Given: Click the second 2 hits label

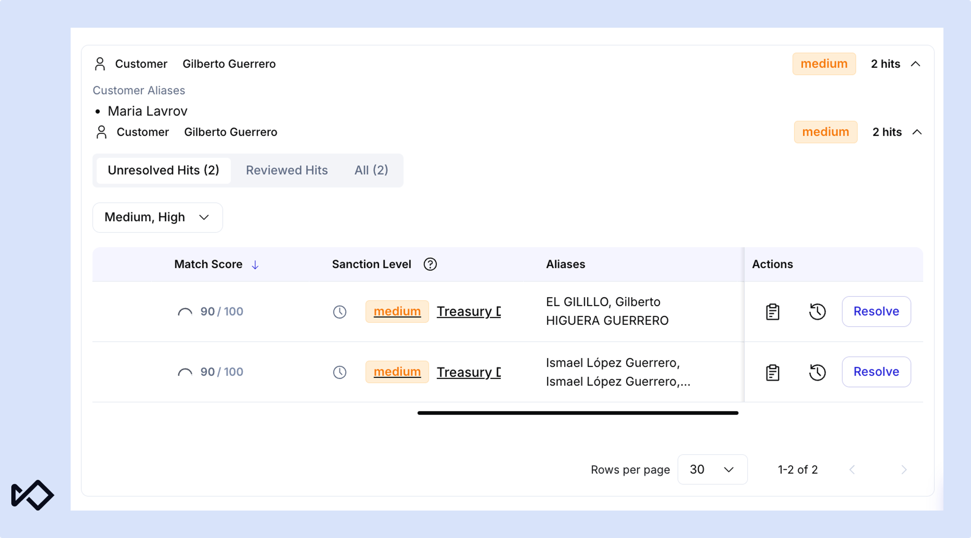Looking at the screenshot, I should [x=887, y=132].
